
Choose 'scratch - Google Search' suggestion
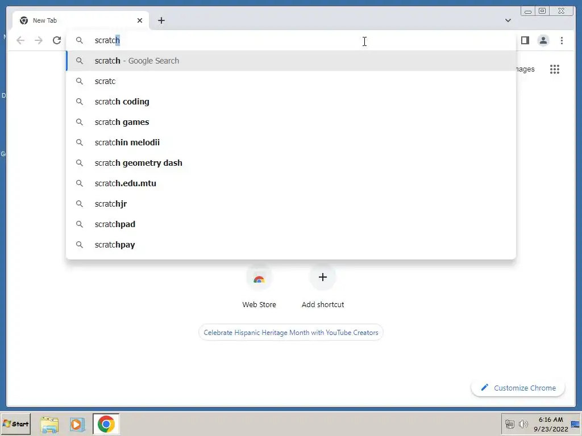pyautogui.click(x=291, y=61)
